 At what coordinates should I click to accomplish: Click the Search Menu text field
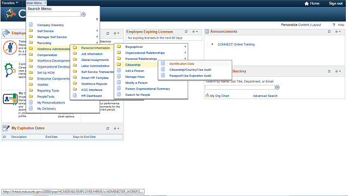[54, 14]
